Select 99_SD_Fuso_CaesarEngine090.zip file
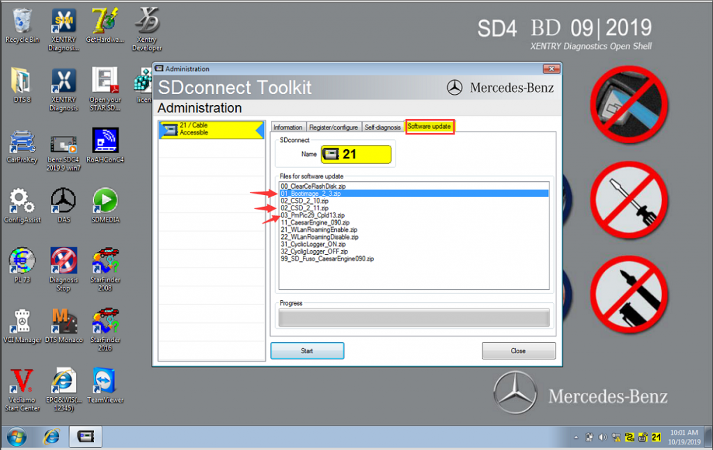The height and width of the screenshot is (450, 713). click(x=414, y=259)
